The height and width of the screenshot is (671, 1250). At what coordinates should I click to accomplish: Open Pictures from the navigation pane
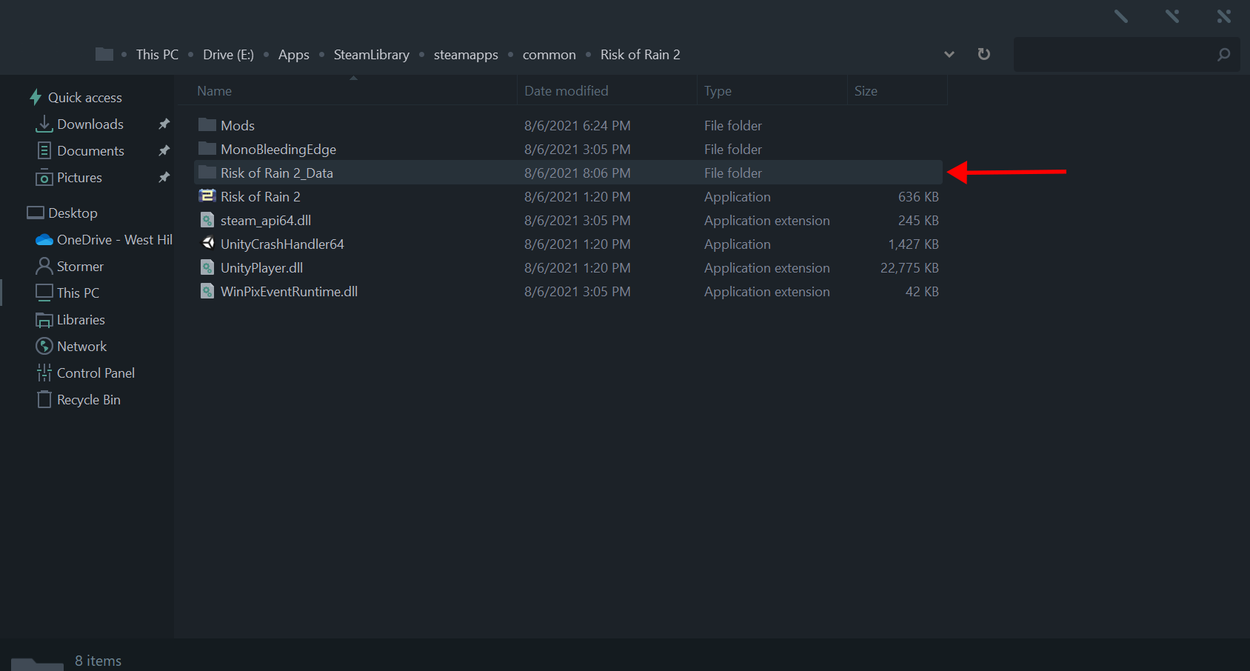[79, 178]
